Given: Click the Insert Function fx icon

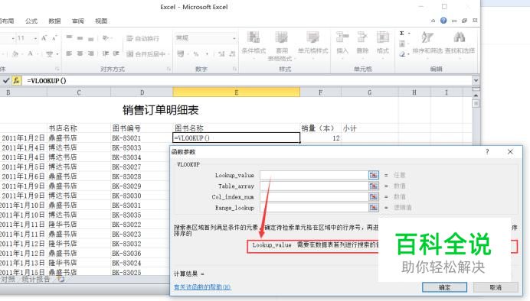Looking at the screenshot, I should click(x=16, y=80).
